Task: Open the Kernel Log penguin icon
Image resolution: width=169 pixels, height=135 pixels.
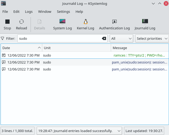Action: point(86,22)
